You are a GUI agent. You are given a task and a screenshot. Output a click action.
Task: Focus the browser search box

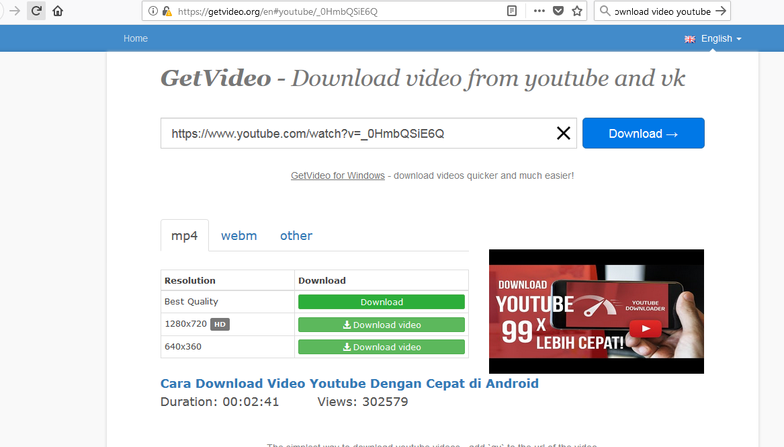662,11
